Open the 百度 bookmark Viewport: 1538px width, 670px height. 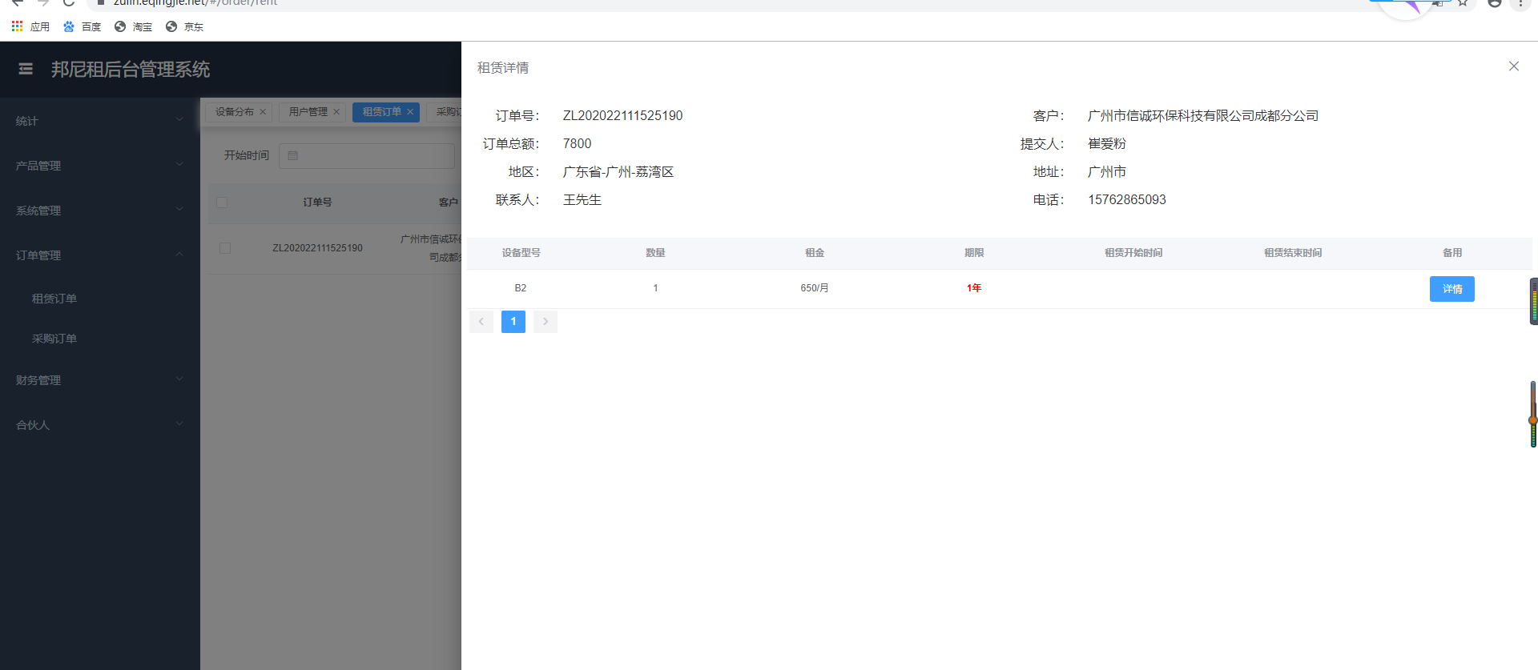click(x=82, y=26)
